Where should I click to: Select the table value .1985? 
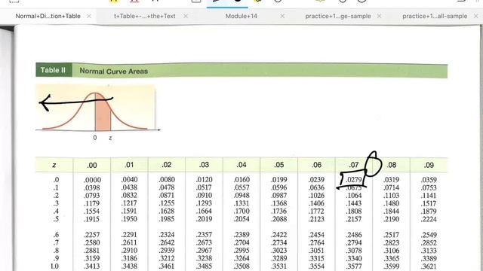coord(167,219)
